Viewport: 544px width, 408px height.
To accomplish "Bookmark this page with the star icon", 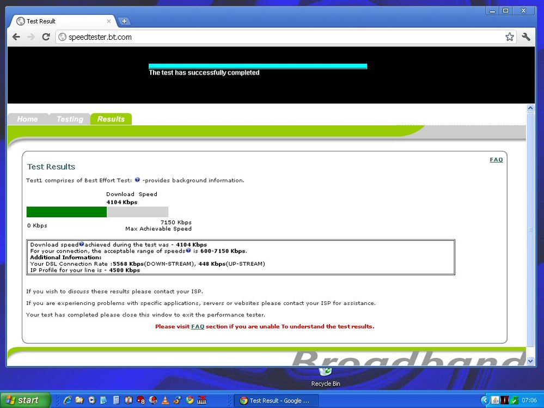I will tap(509, 37).
